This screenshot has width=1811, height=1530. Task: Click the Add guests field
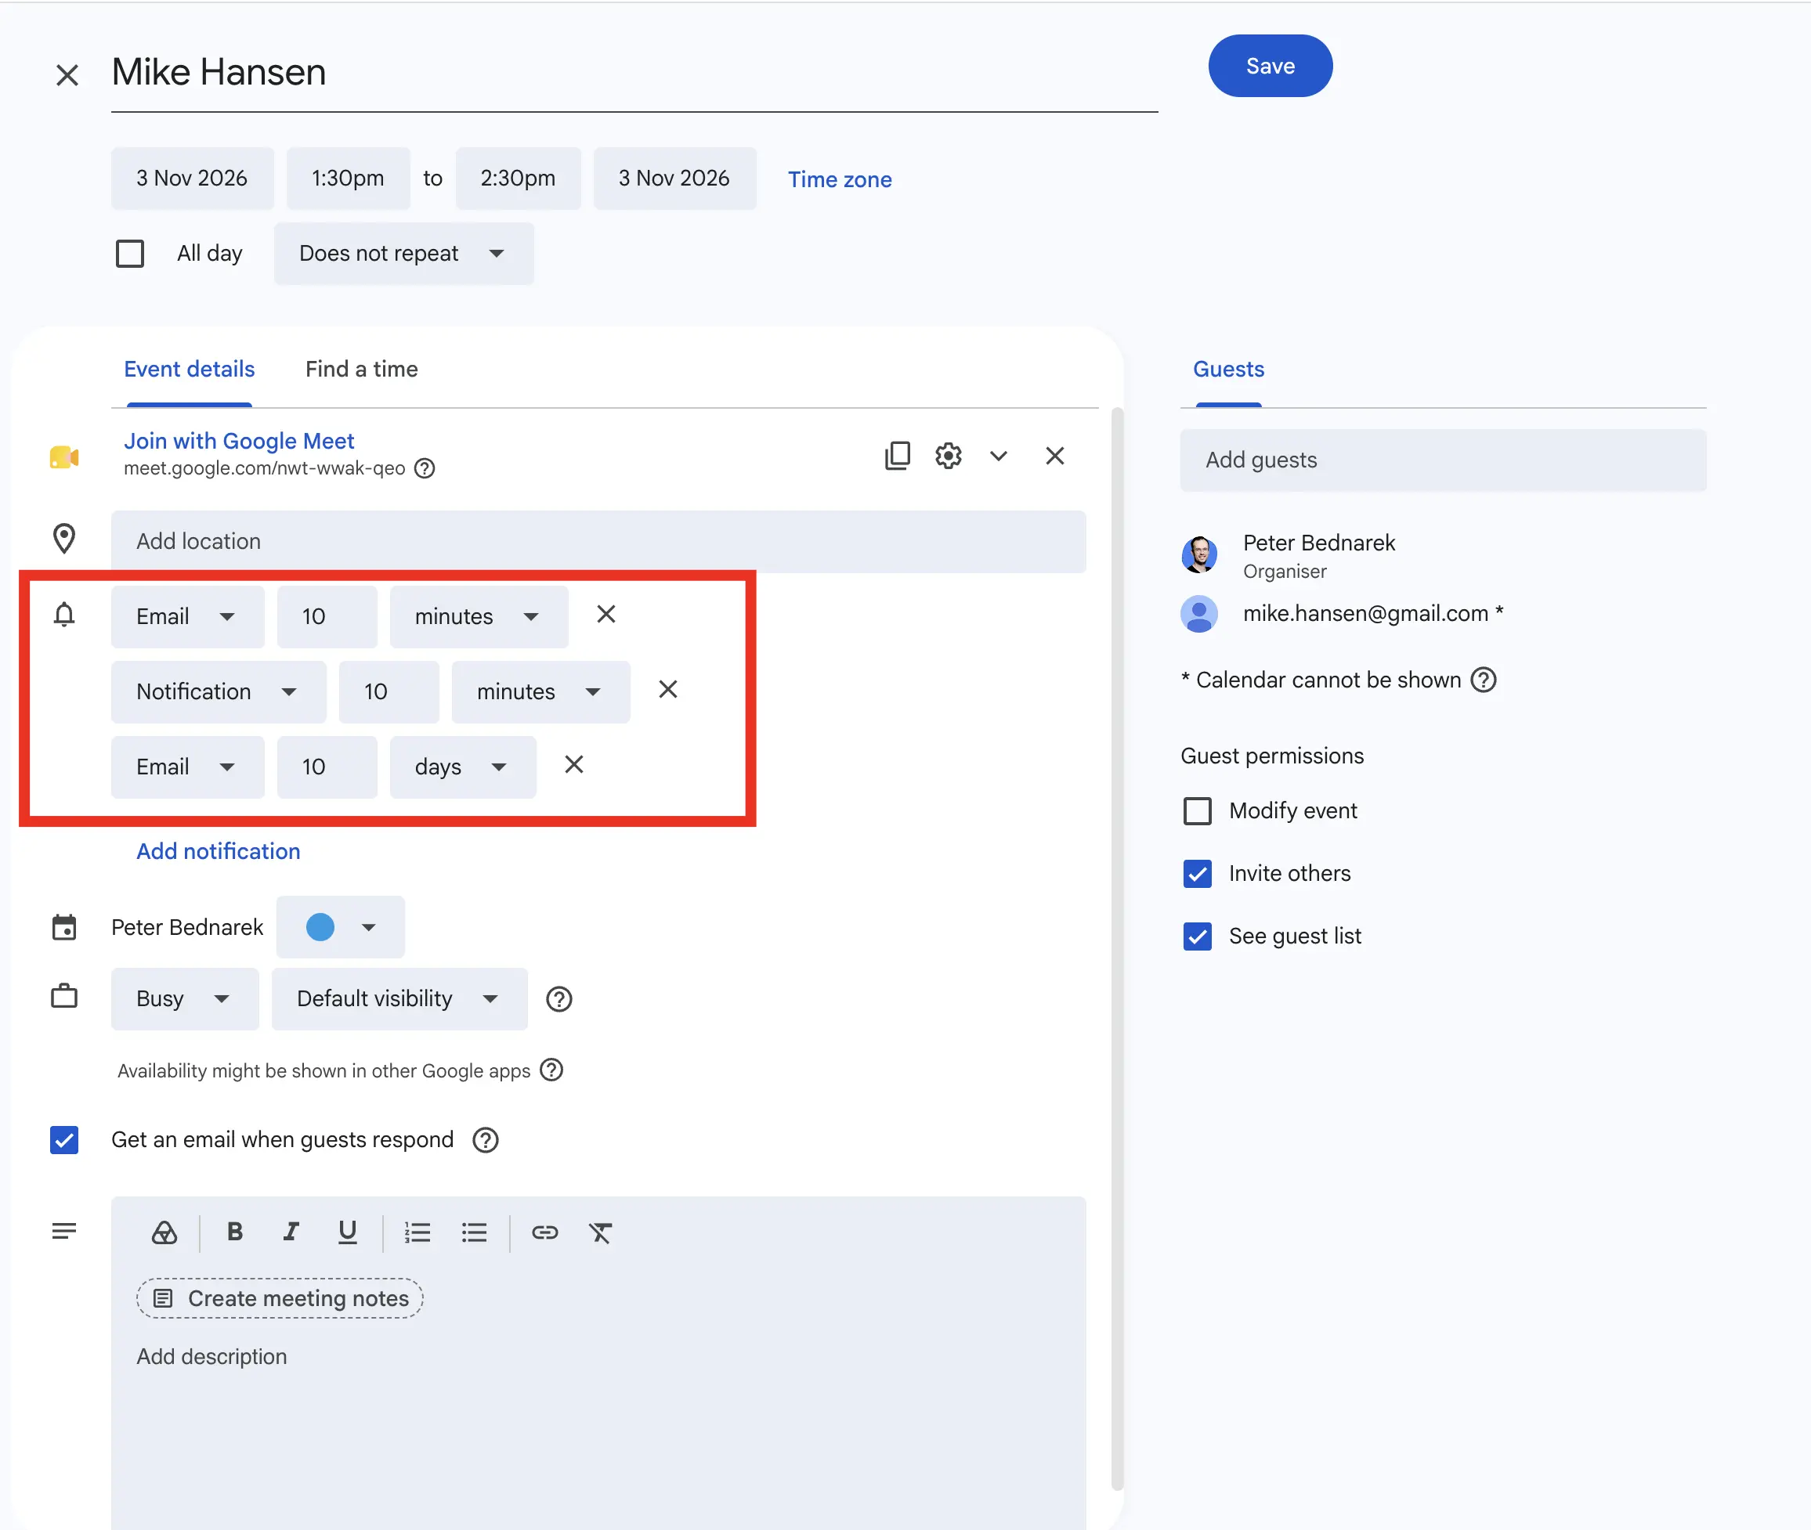[1443, 460]
